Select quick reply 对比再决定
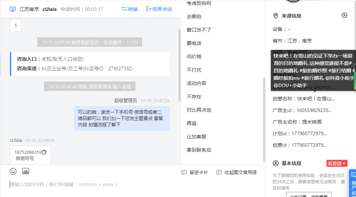 (199, 110)
